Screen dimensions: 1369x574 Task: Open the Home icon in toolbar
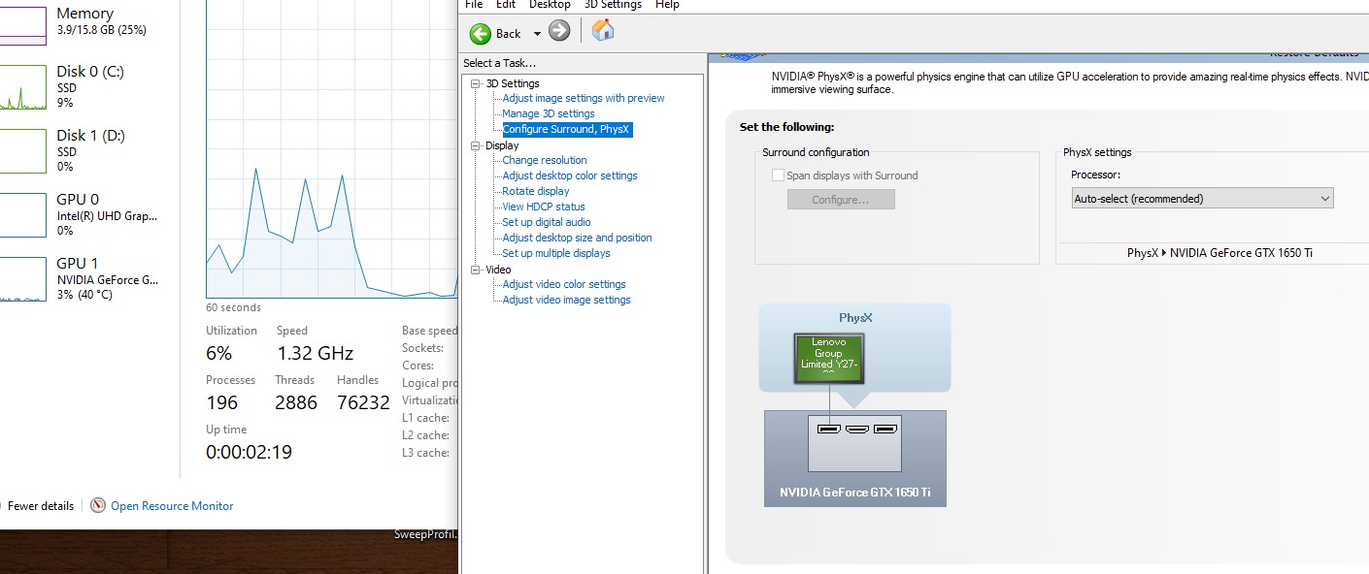[603, 30]
